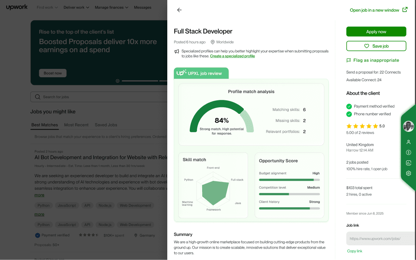Click the external window icon
416x260 pixels.
click(405, 10)
